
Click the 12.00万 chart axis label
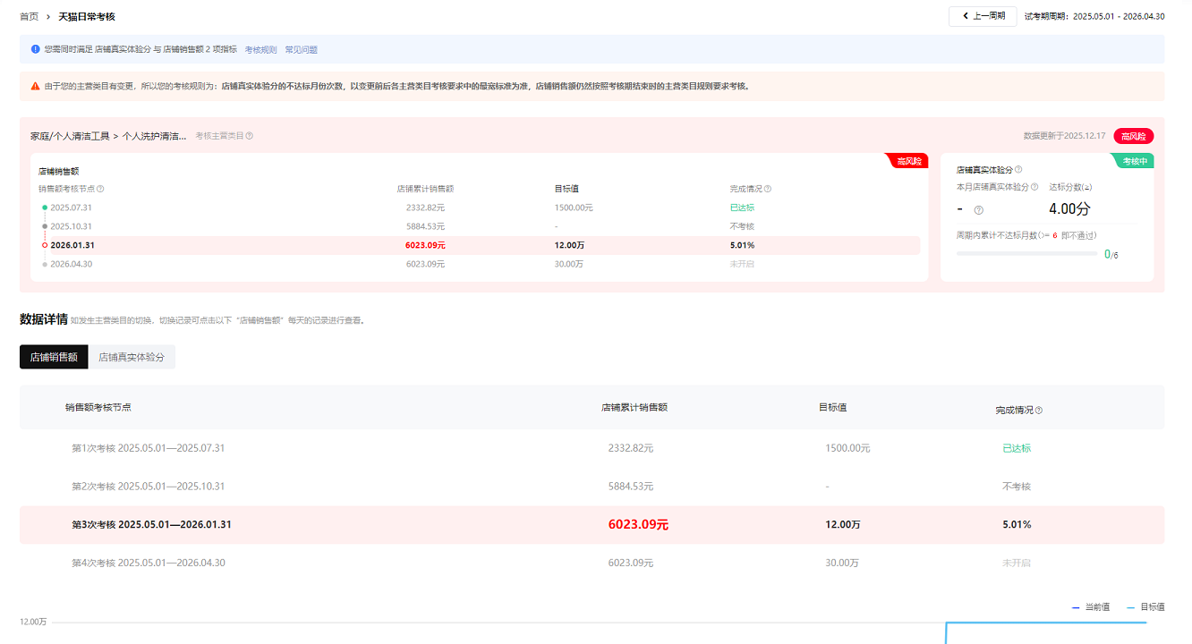coord(33,622)
